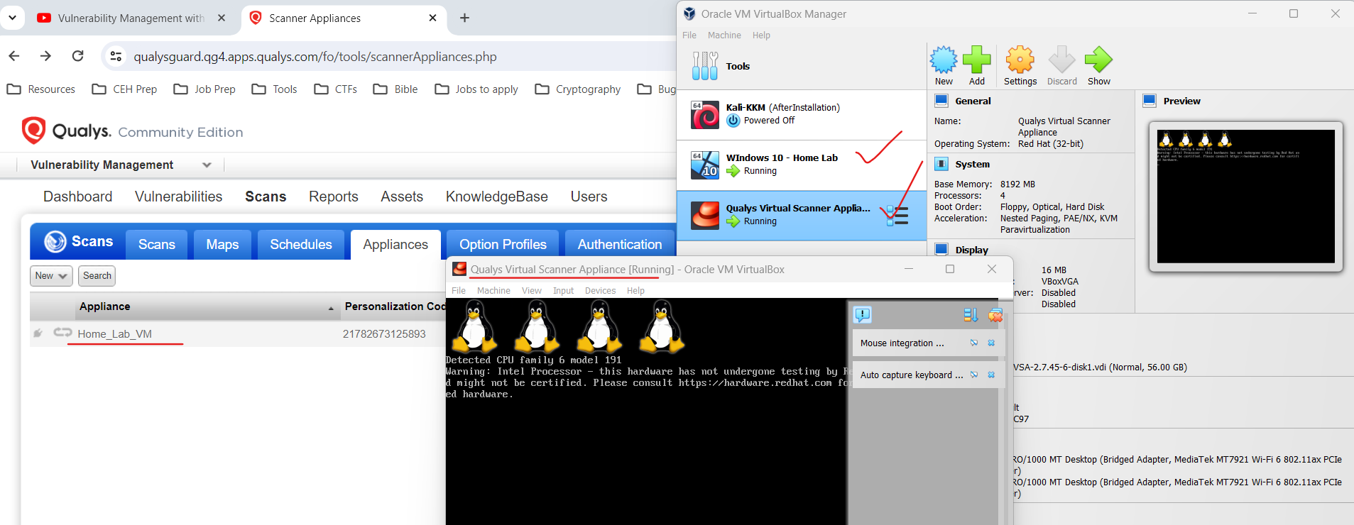Click the General section icon
Image resolution: width=1354 pixels, height=525 pixels.
(x=941, y=101)
